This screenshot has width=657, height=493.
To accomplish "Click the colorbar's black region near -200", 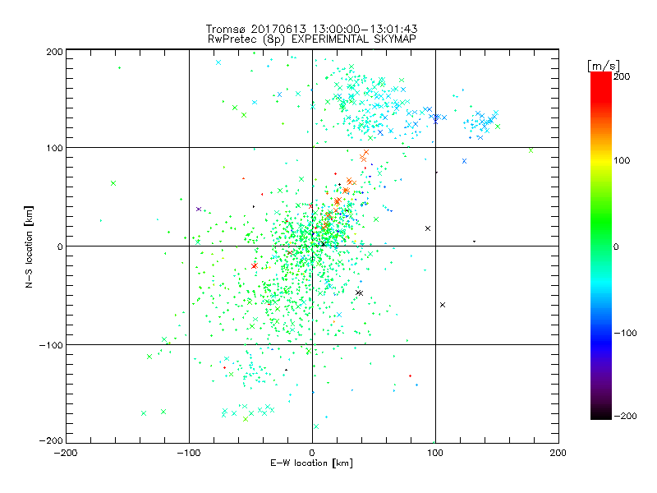I will [601, 413].
